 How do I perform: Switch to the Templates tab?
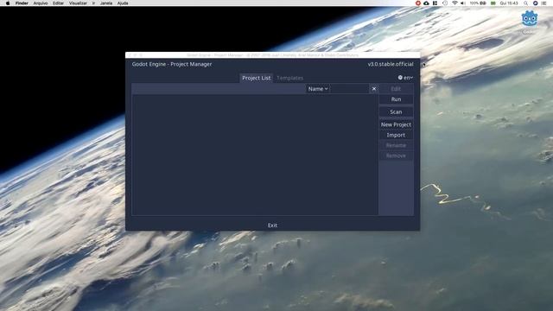click(290, 78)
